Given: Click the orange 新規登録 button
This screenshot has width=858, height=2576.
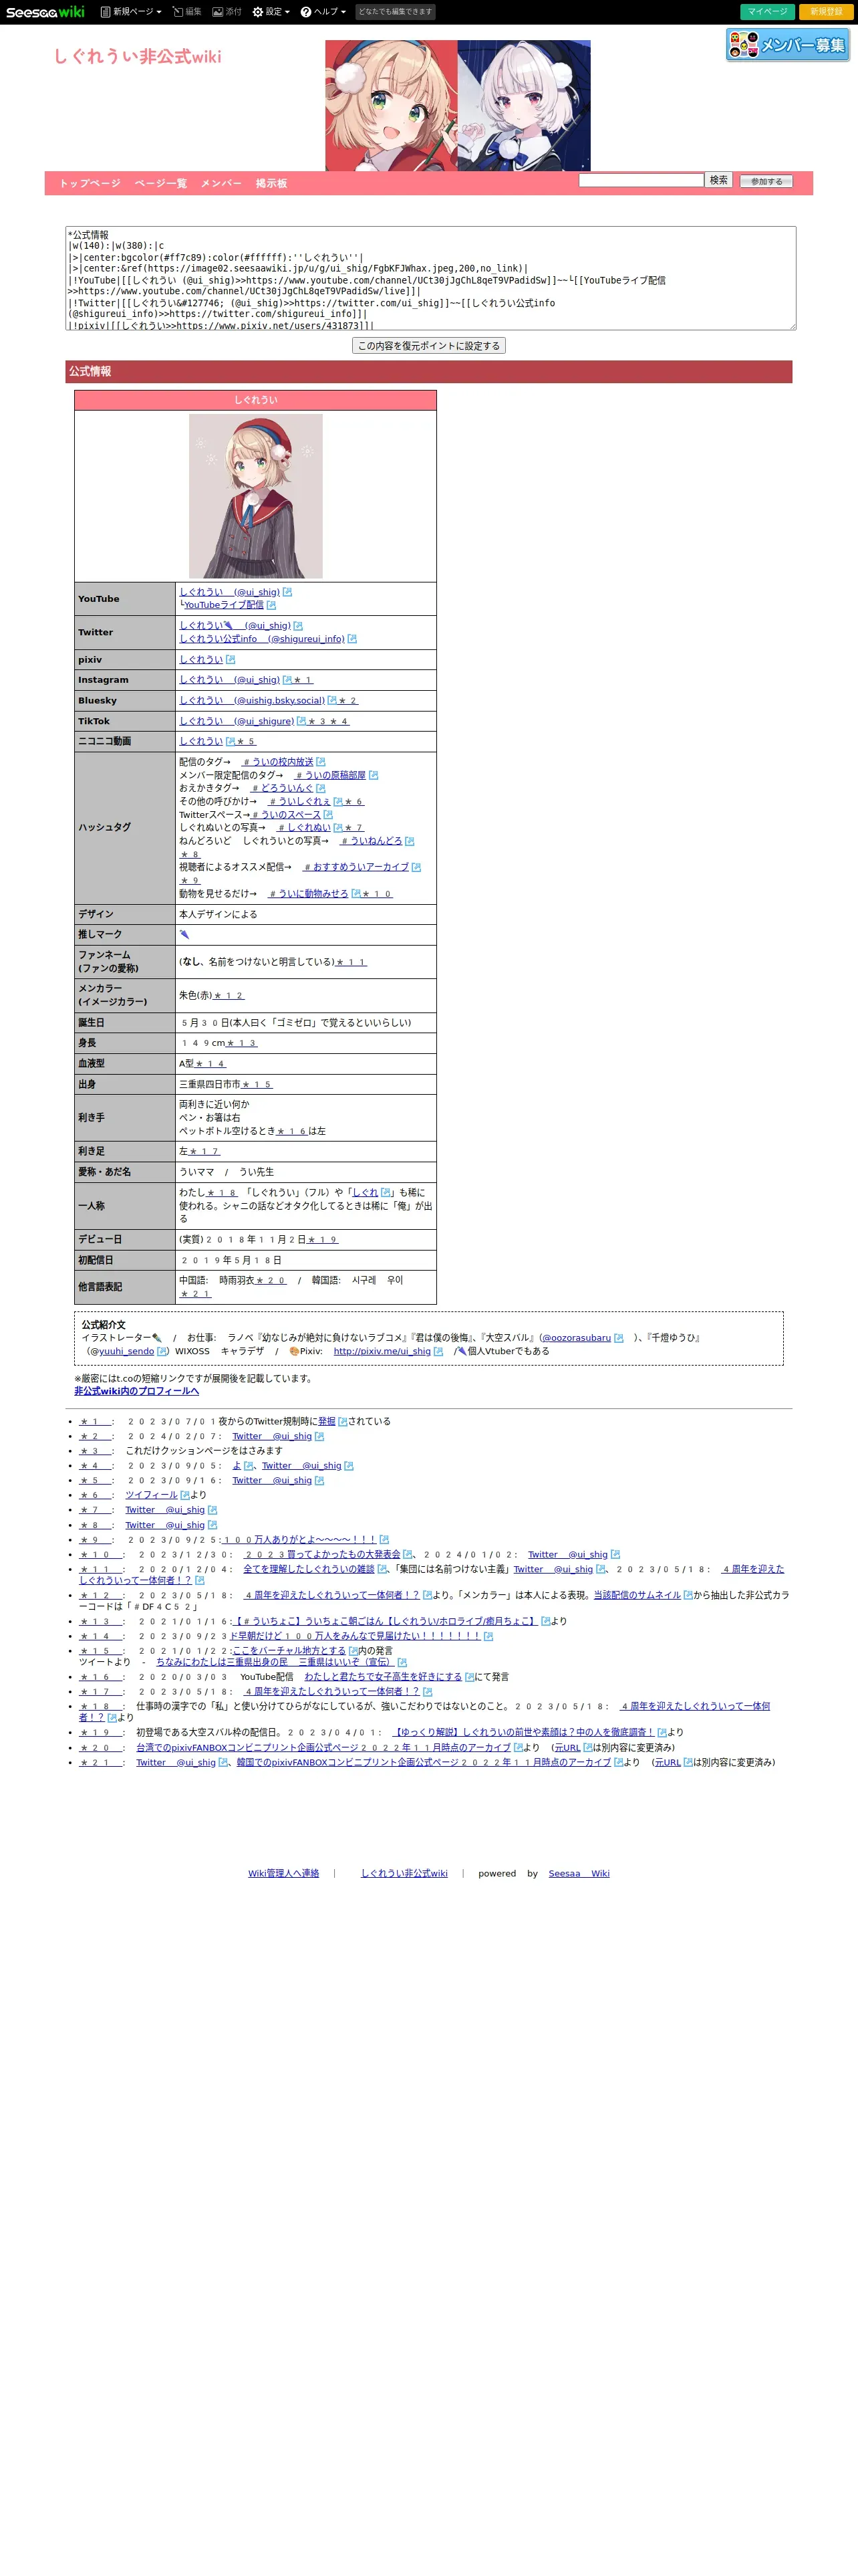Looking at the screenshot, I should coord(825,12).
